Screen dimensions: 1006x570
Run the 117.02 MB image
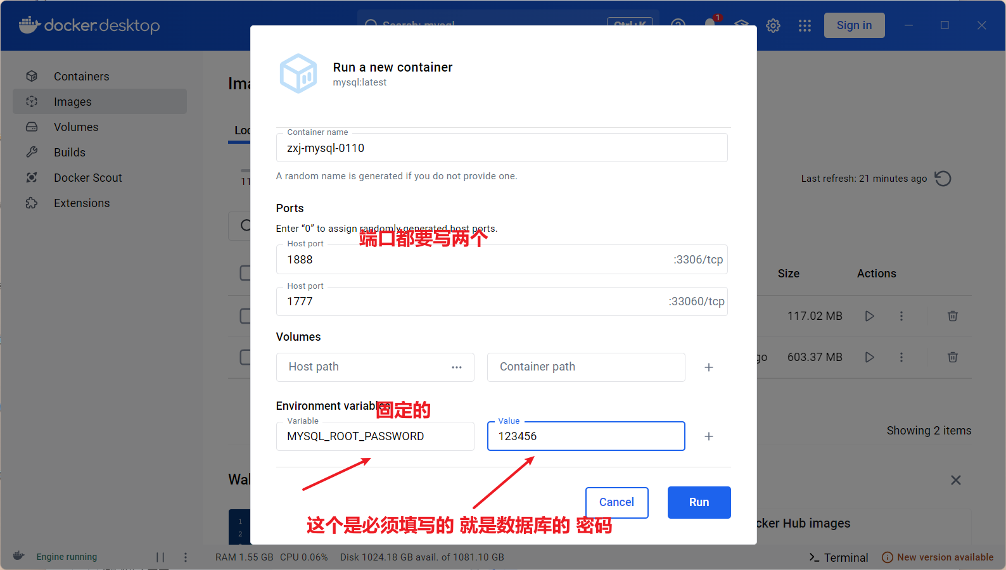tap(870, 316)
